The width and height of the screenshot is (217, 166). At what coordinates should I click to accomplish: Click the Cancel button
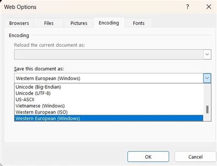point(195,157)
